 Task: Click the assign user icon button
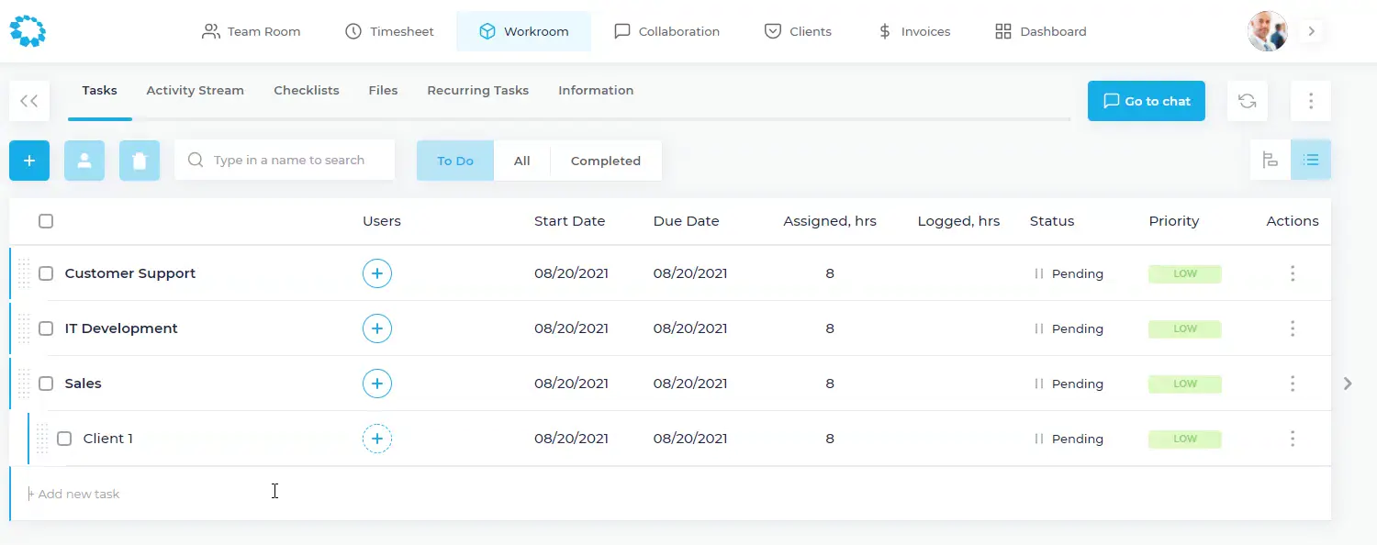84,161
